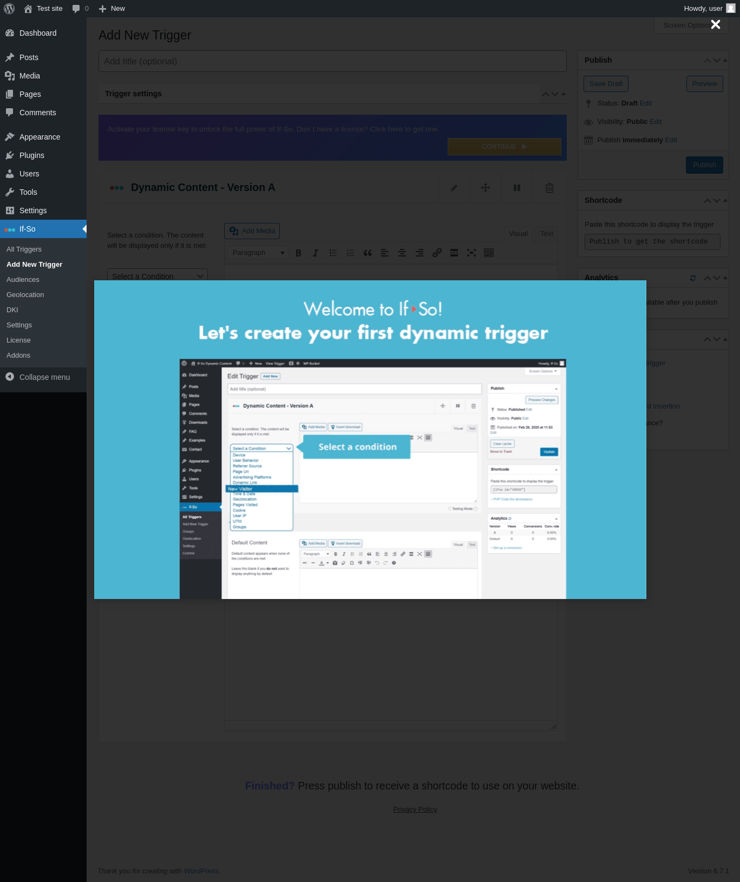
Task: Go to Dashboard
Action: pyautogui.click(x=43, y=33)
